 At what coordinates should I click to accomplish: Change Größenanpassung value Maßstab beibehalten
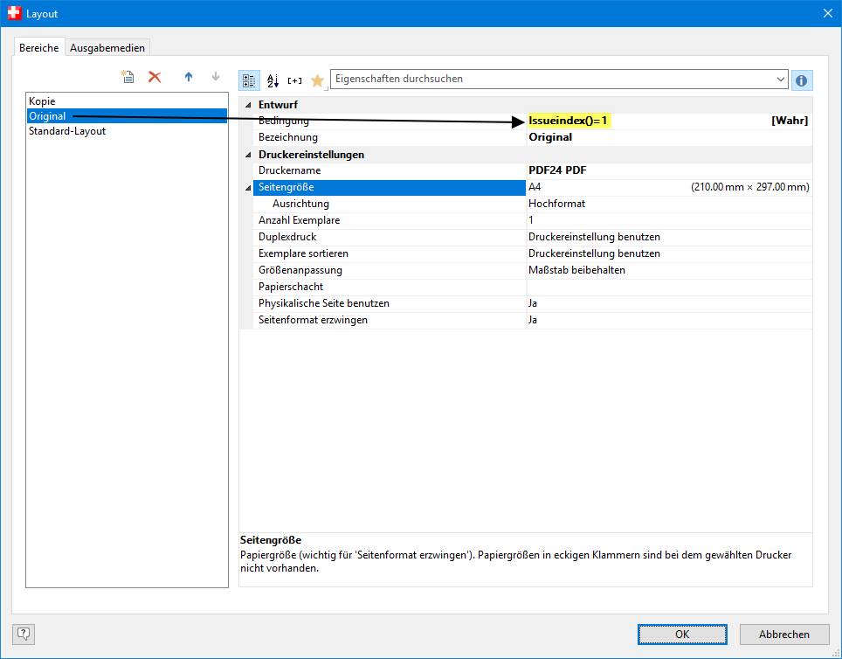[x=669, y=270]
